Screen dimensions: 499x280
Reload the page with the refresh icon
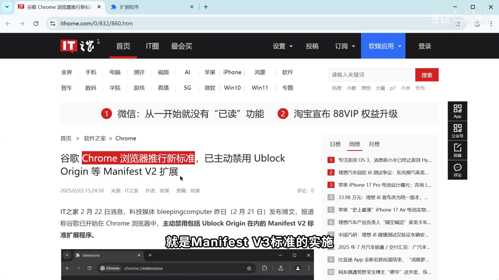point(36,23)
